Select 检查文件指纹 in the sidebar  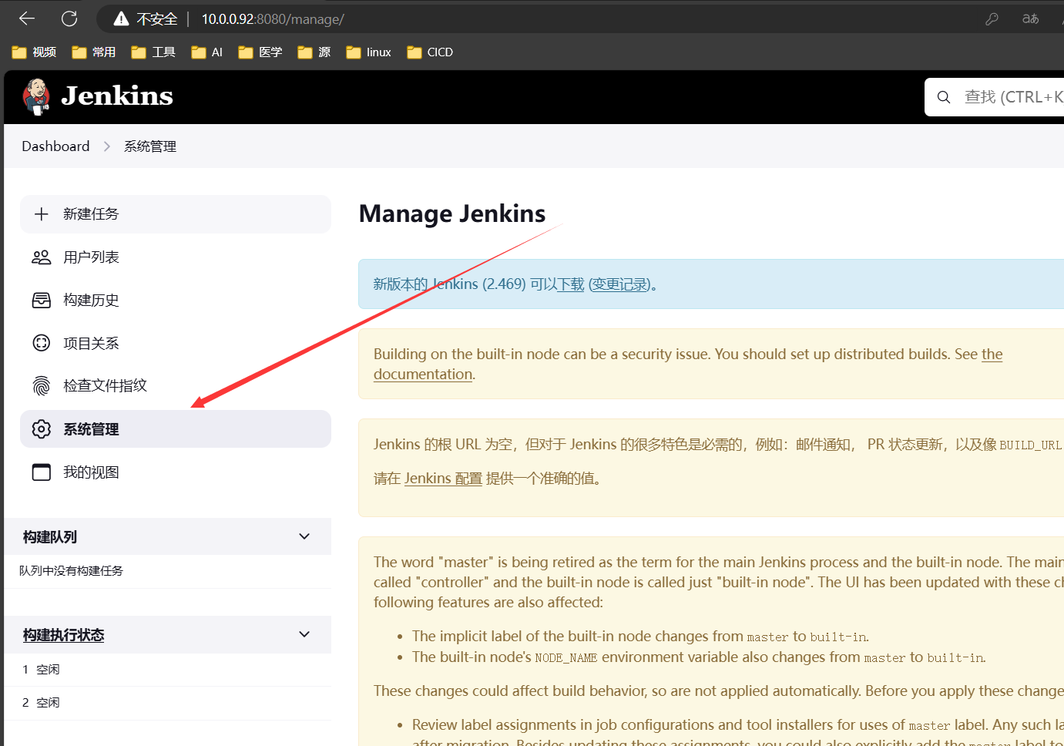(x=176, y=385)
